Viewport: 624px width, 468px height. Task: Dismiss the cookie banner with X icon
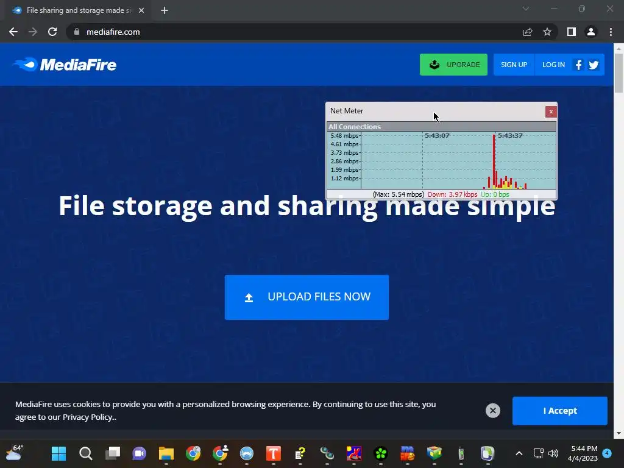[x=492, y=410]
